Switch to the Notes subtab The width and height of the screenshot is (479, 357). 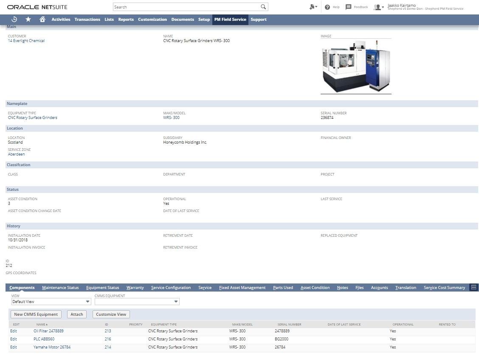pos(342,288)
